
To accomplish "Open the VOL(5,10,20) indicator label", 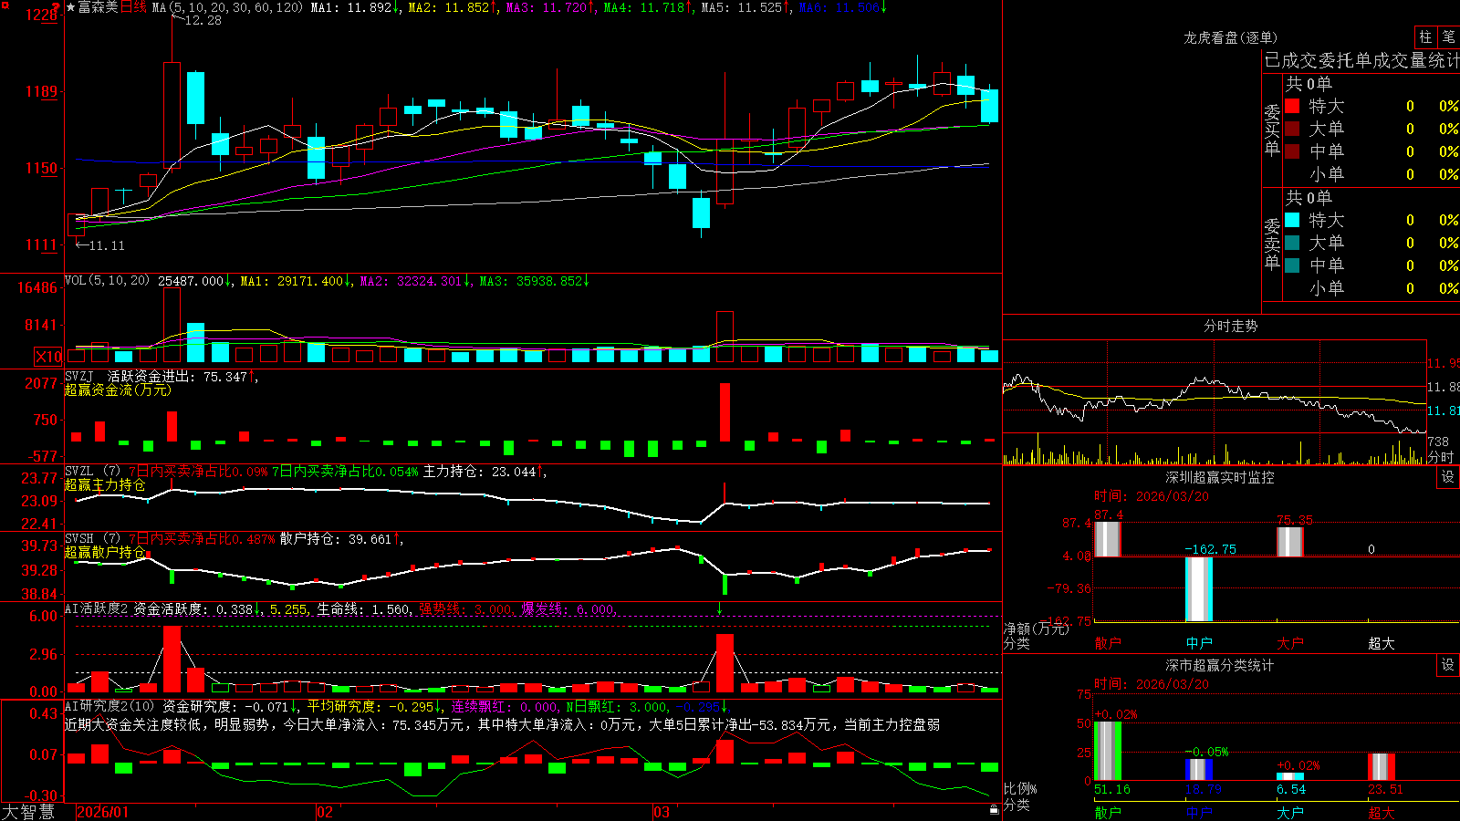I will pyautogui.click(x=107, y=281).
